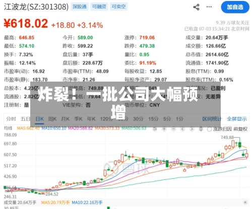
Task: Click the 全屏显示 fullscreen link
Action: (x=237, y=119)
